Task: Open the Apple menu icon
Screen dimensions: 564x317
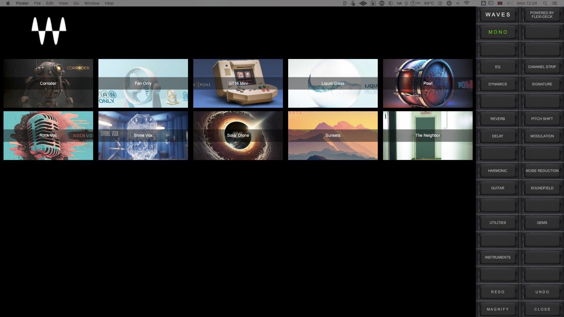Action: pyautogui.click(x=8, y=3)
